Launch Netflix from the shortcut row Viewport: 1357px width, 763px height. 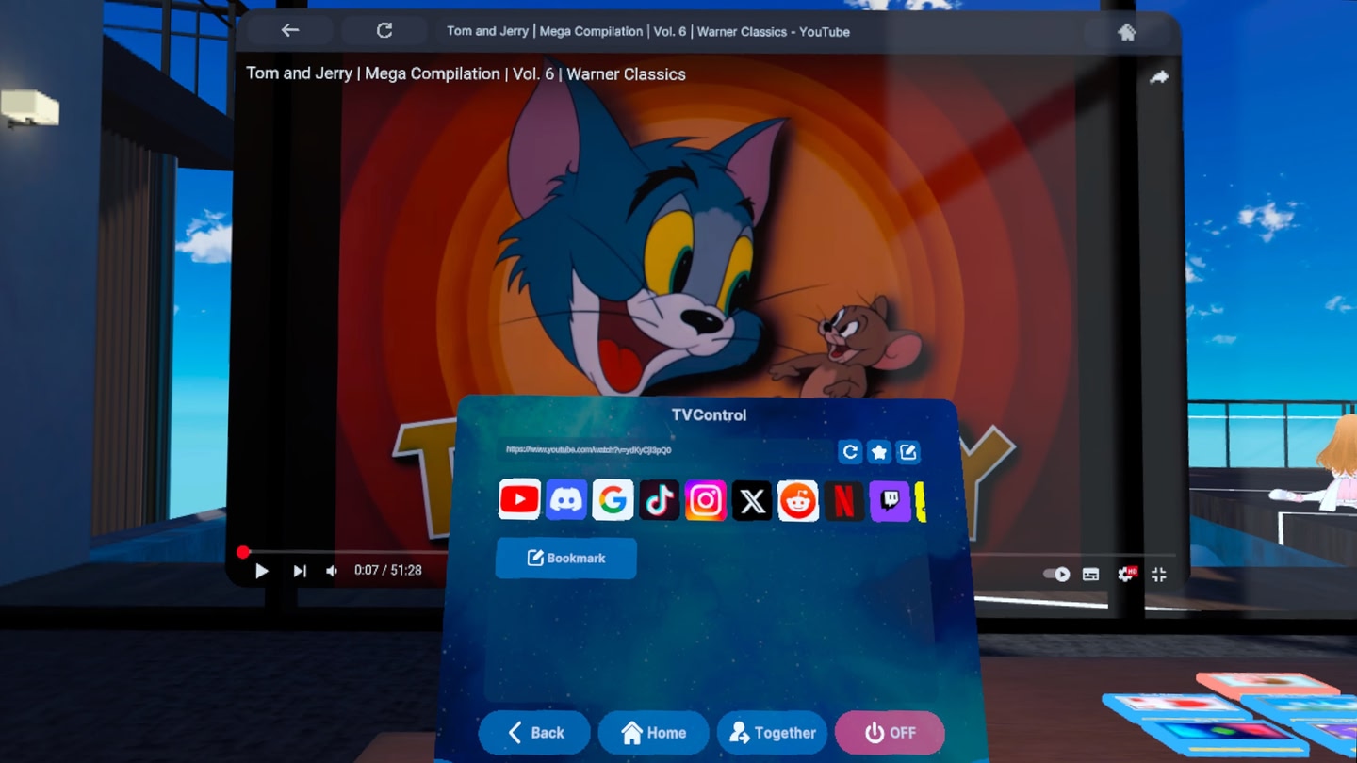pos(844,501)
